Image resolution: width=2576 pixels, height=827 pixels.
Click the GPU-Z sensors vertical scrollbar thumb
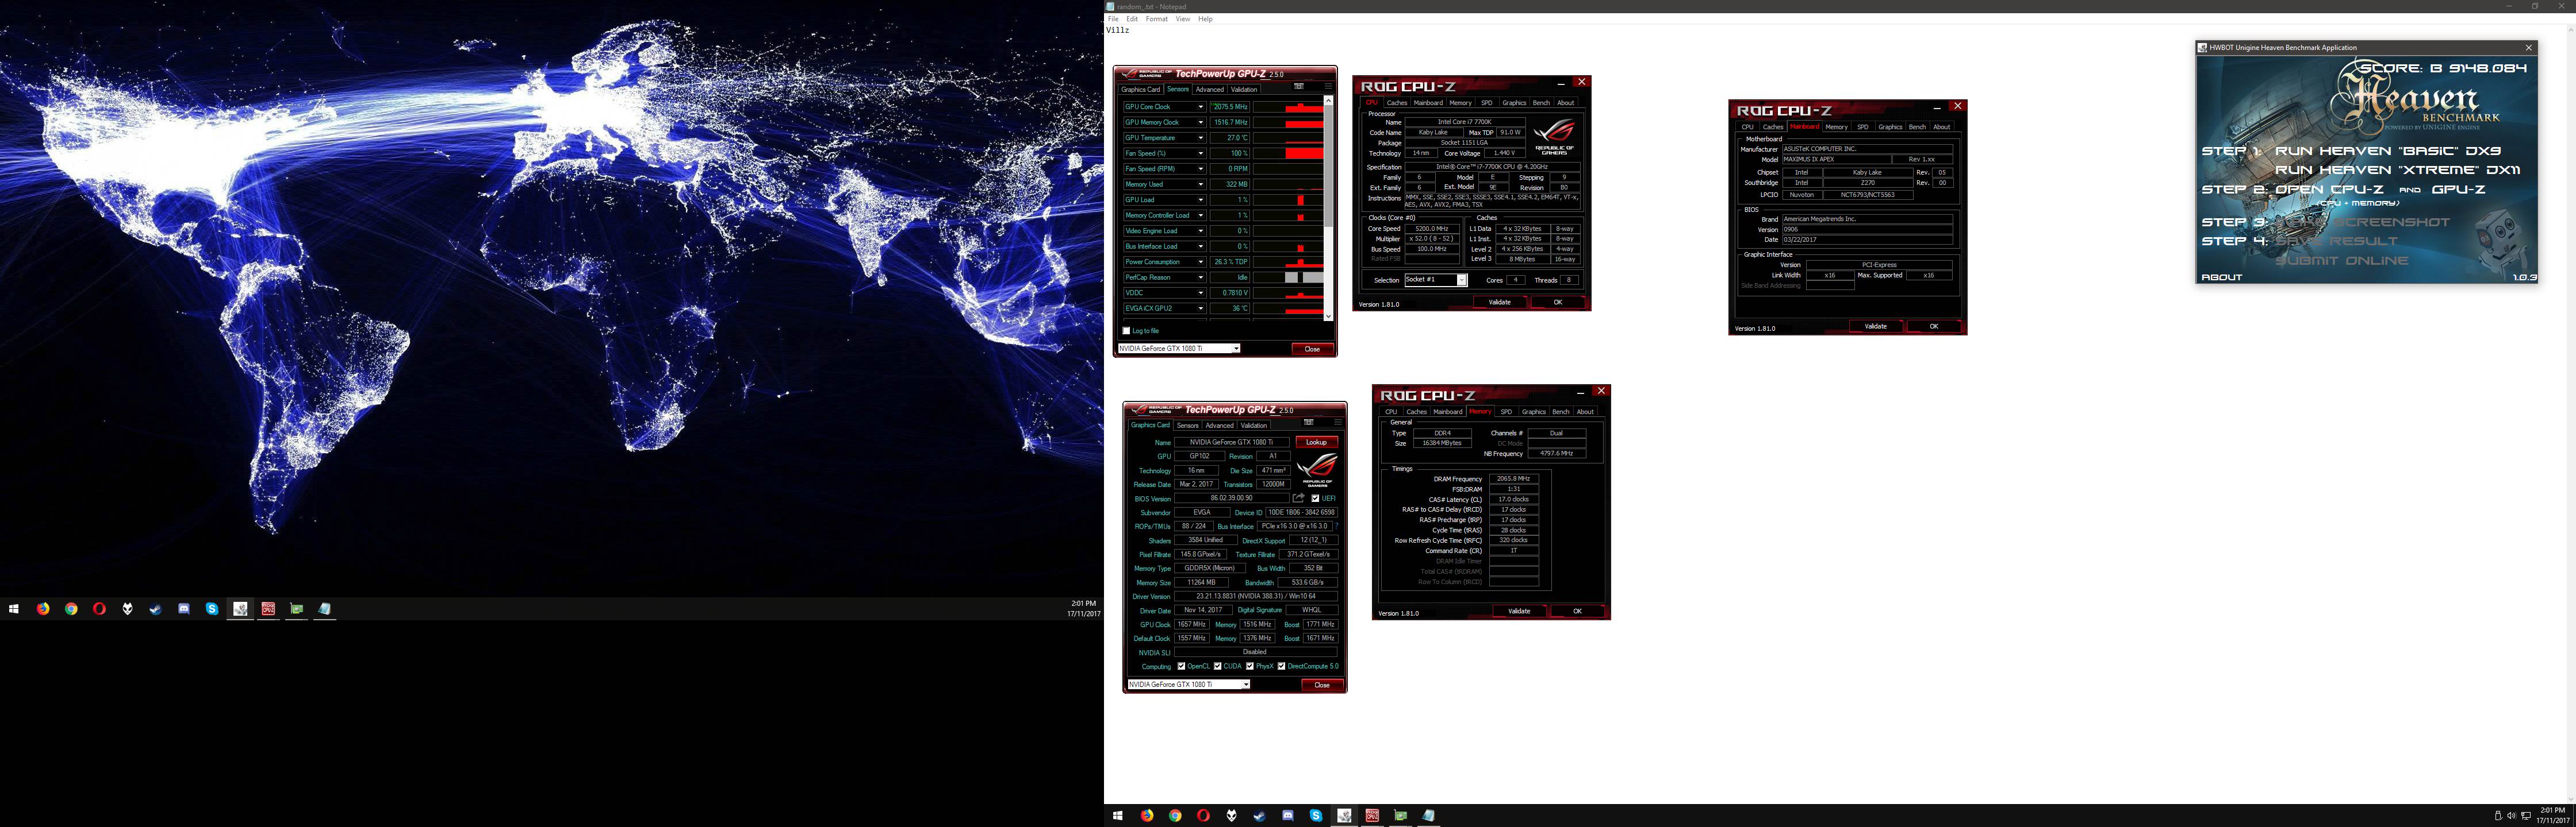[1328, 165]
